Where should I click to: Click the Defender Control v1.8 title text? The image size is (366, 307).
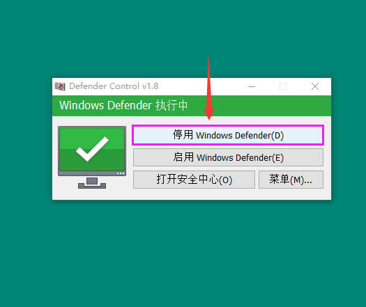pos(114,86)
